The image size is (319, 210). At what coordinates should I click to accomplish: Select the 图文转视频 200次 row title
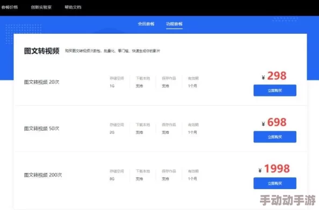pyautogui.click(x=43, y=175)
